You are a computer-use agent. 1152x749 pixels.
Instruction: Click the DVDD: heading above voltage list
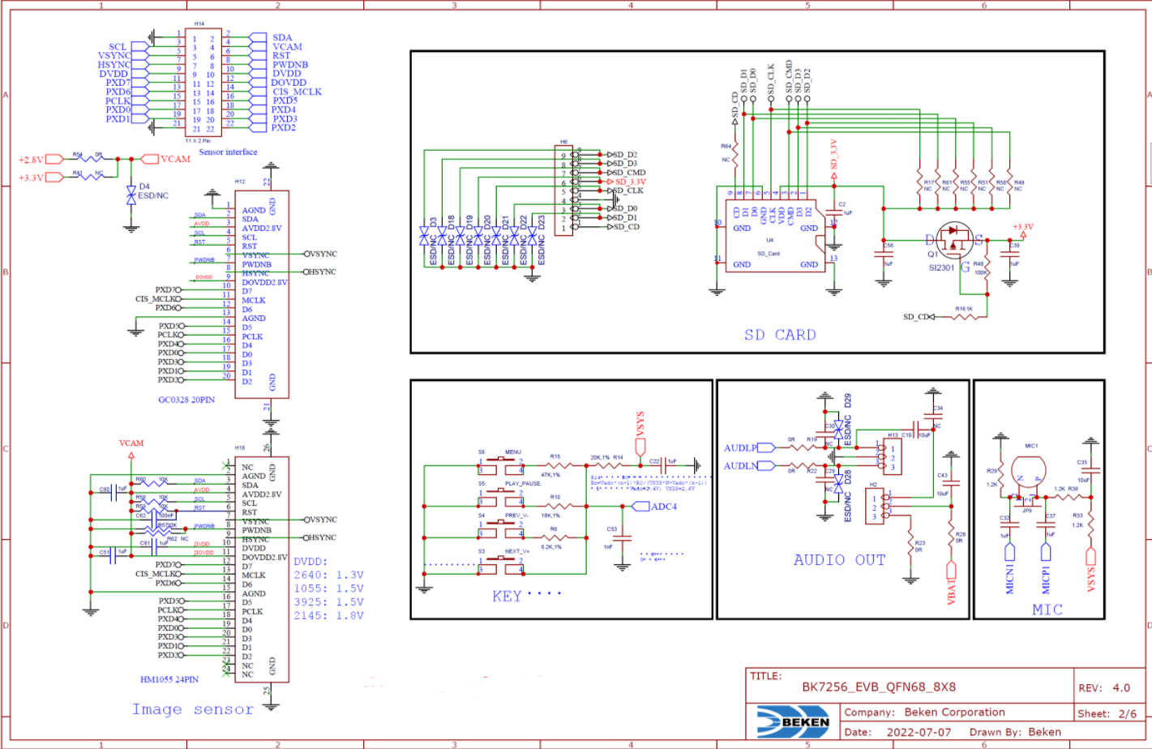pos(310,561)
